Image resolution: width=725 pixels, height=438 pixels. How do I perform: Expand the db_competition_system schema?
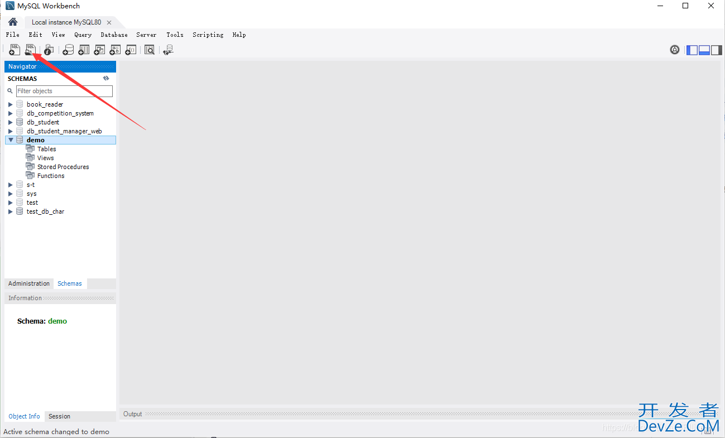pos(10,113)
